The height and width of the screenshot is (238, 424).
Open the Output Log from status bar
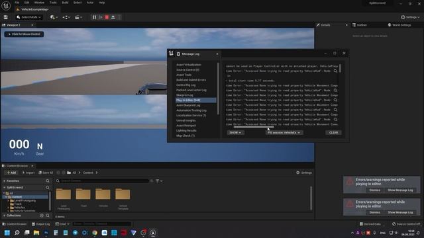point(41,224)
